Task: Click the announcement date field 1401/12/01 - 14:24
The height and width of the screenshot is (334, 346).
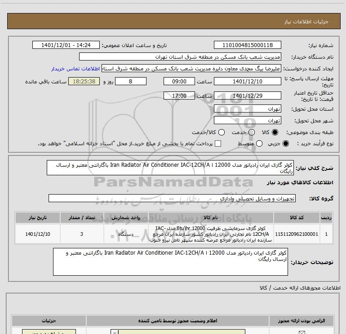Action: point(66,45)
